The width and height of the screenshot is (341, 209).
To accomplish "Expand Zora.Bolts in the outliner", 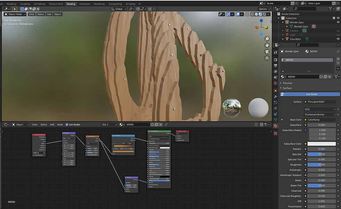I will coord(283,39).
